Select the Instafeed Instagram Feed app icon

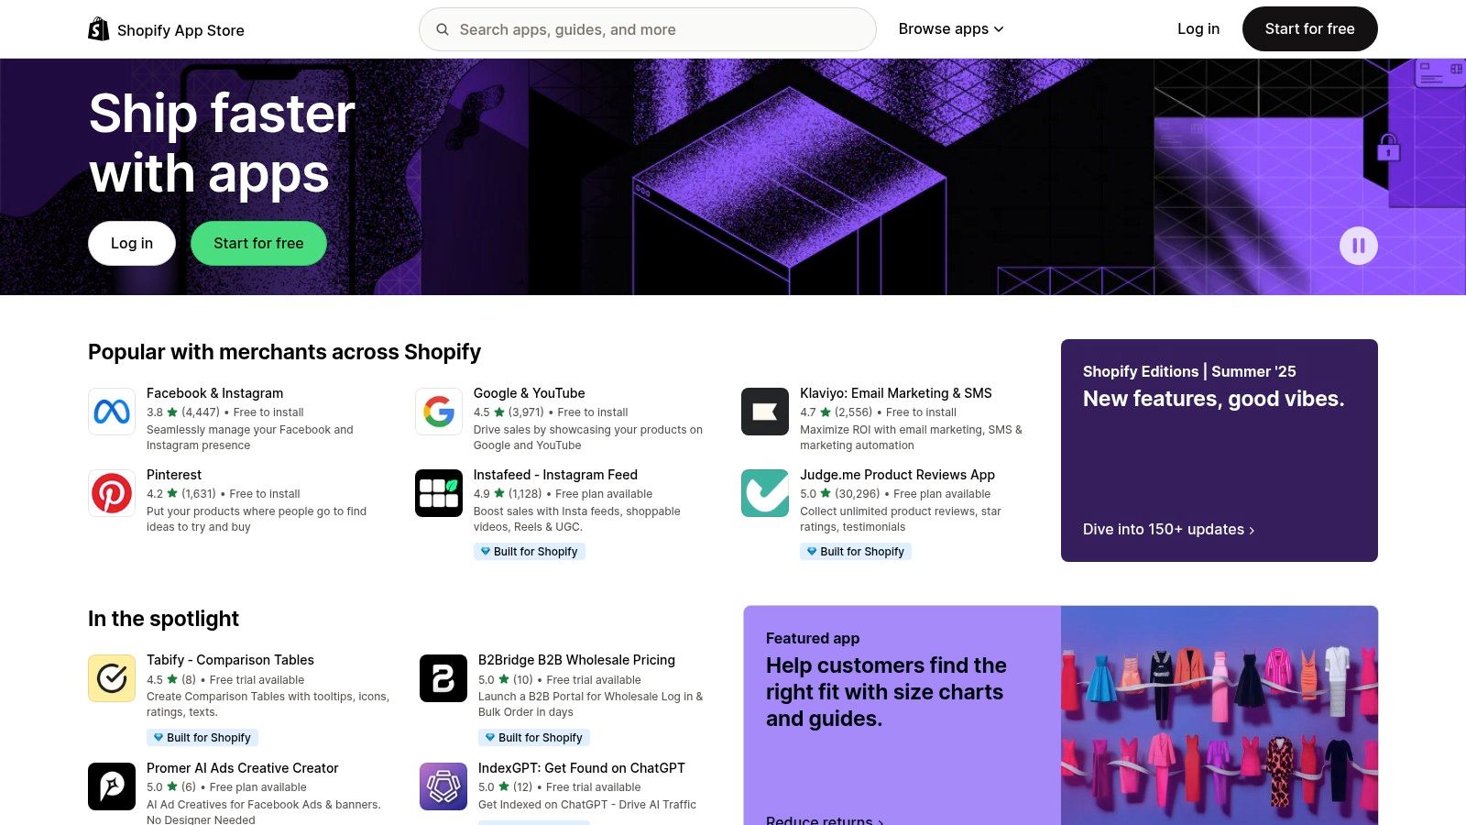tap(438, 493)
